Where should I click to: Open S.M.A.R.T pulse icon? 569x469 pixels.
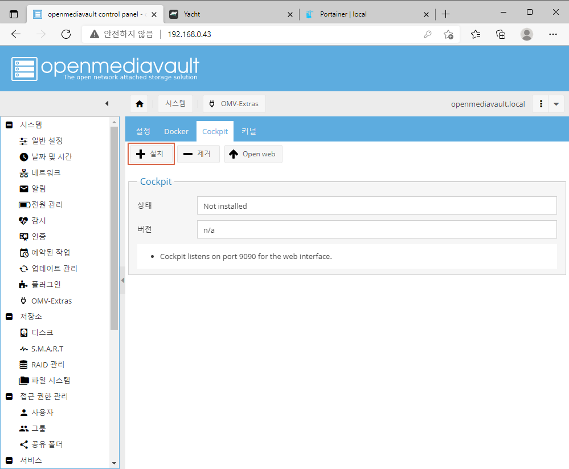(x=23, y=349)
